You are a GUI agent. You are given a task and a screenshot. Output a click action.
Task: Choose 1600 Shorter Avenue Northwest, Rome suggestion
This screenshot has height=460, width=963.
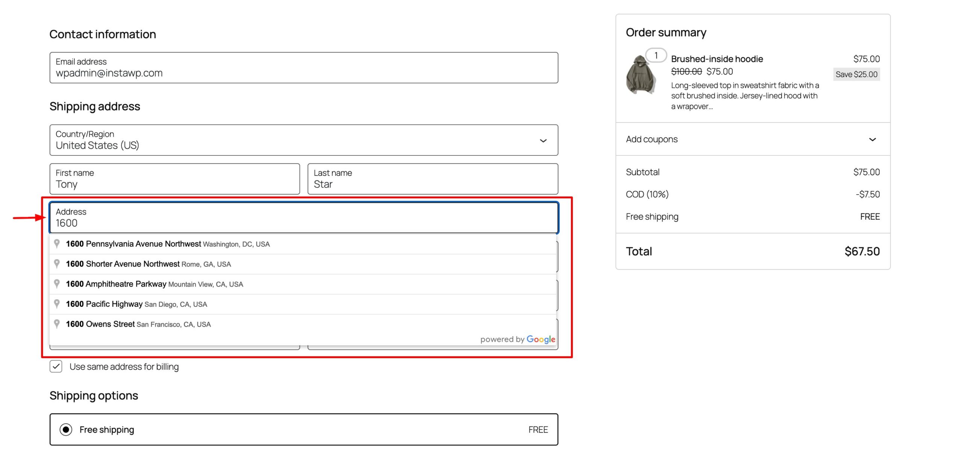pos(303,264)
